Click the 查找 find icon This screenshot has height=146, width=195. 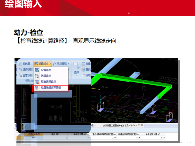coord(86,70)
